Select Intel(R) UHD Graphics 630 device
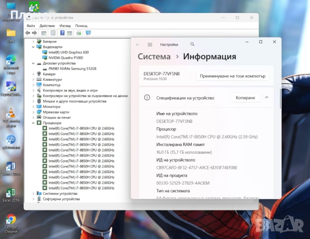 pyautogui.click(x=69, y=52)
